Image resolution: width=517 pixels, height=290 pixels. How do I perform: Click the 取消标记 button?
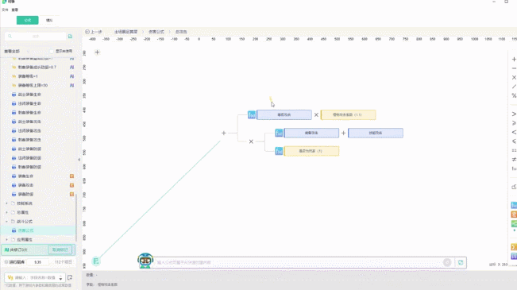pyautogui.click(x=60, y=249)
